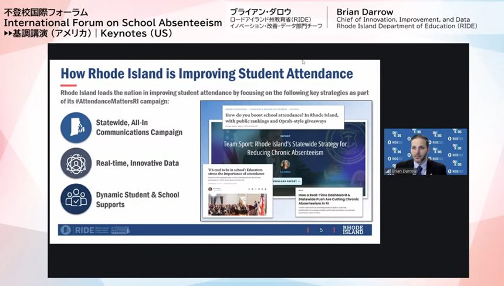
Task: Click the 'It's cool to be in school' article
Action: point(238,190)
